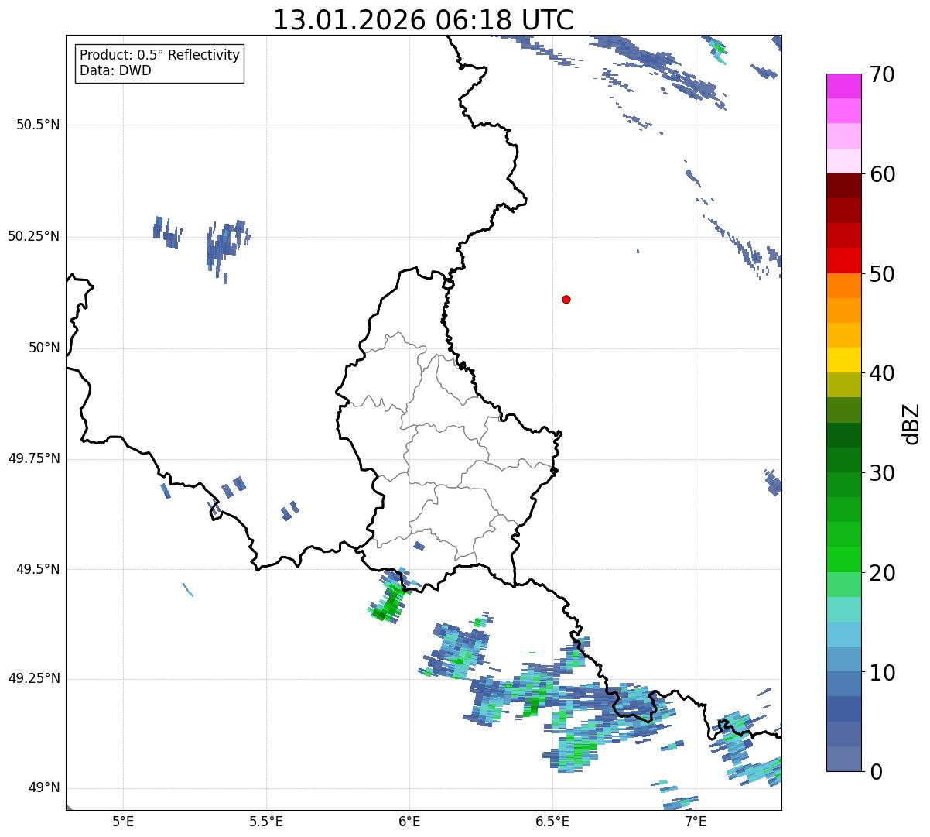Click the title timestamp 13.01.2026 06:18 UTC
The height and width of the screenshot is (837, 930).
423,20
